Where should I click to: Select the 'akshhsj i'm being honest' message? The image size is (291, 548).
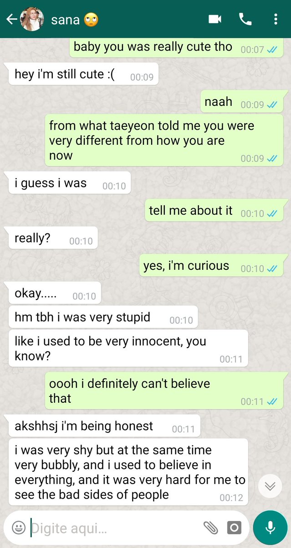click(x=104, y=427)
